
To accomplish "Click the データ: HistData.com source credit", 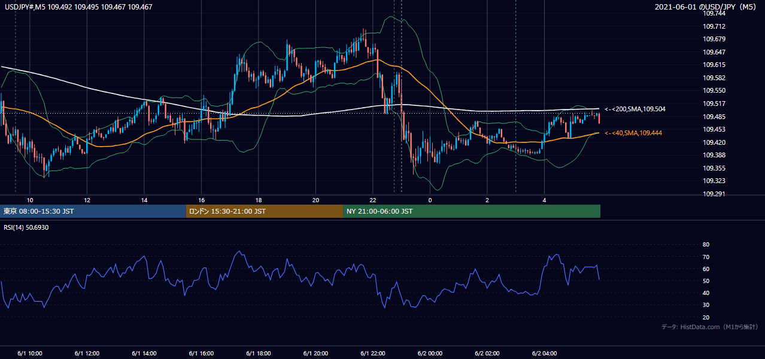I will (x=709, y=327).
